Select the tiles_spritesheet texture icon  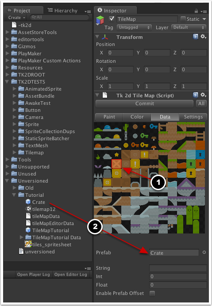point(28,244)
